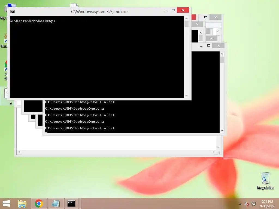The width and height of the screenshot is (279, 209).
Task: Click the prompt text C:\Users\VM4\Desktop> in front window
Action: click(x=33, y=21)
